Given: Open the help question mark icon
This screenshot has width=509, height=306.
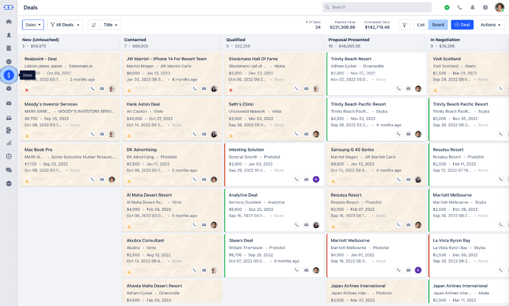Looking at the screenshot, I should 485,7.
